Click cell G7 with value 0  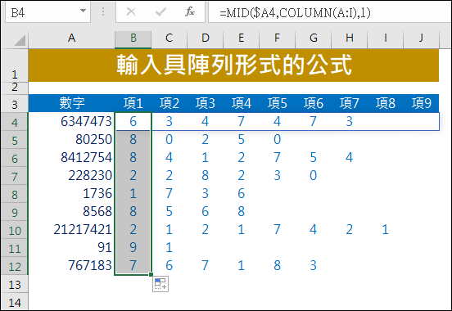coord(313,175)
